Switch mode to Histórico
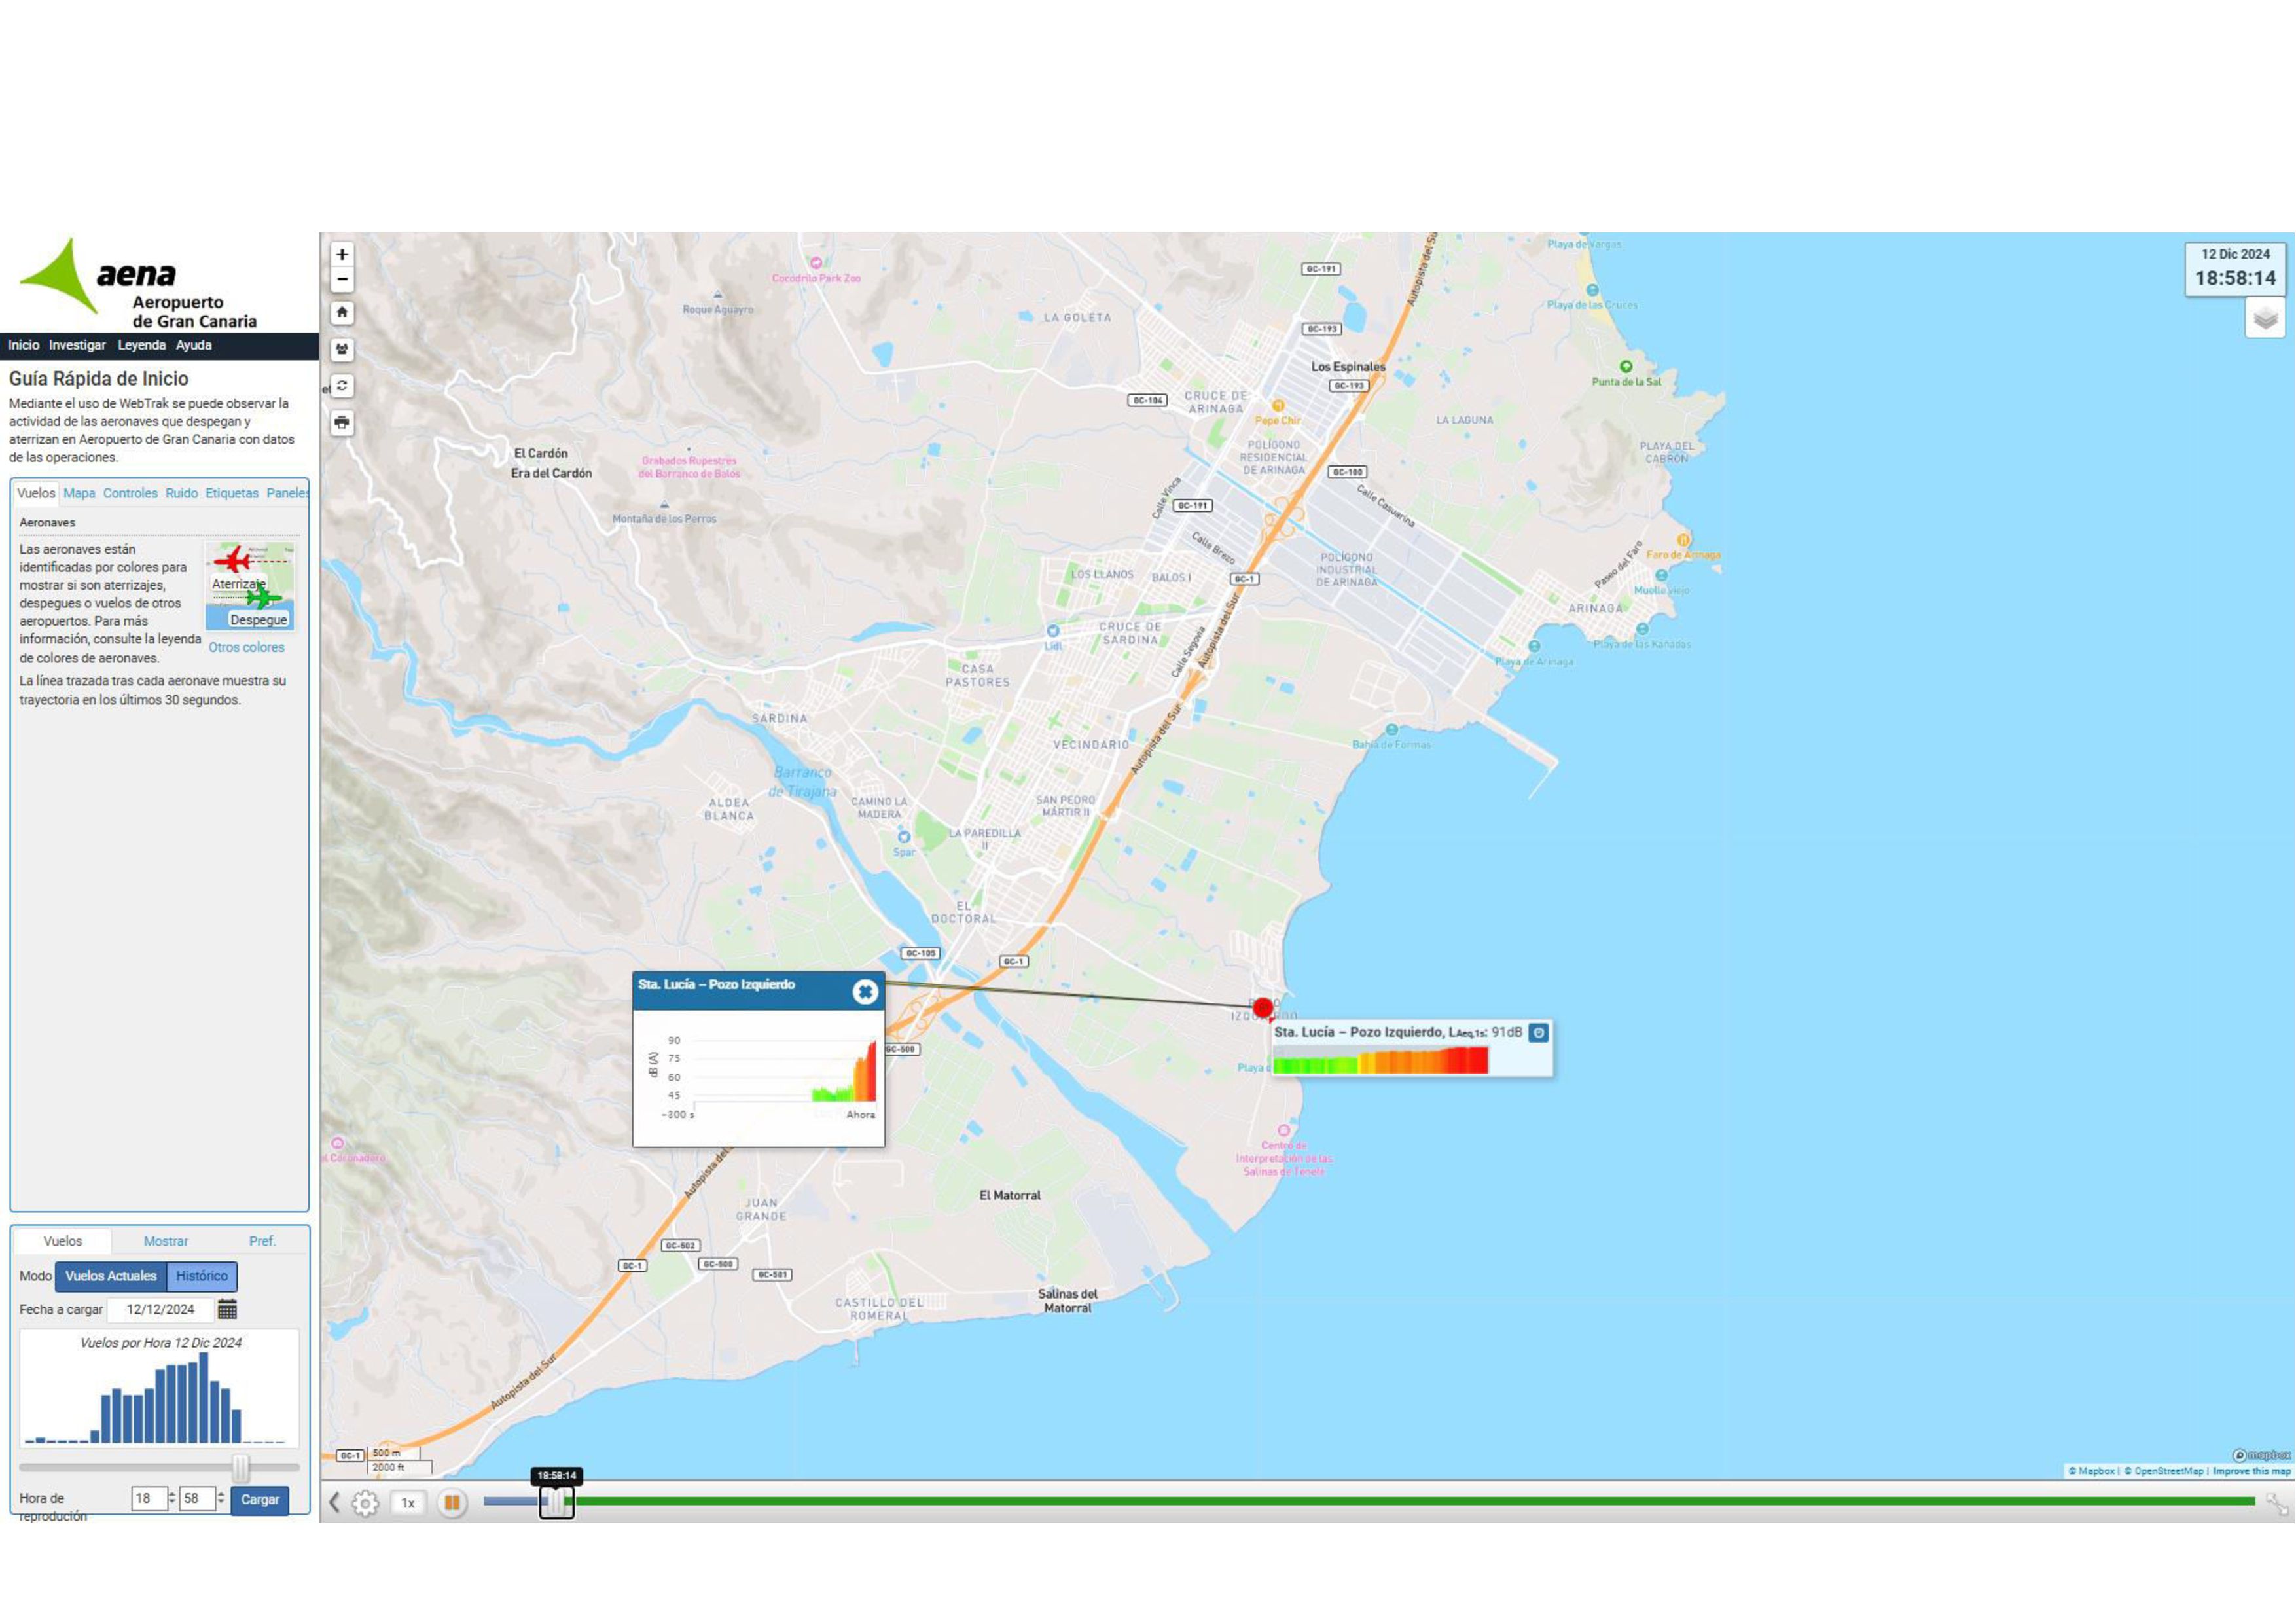This screenshot has width=2296, height=1624. pos(202,1276)
